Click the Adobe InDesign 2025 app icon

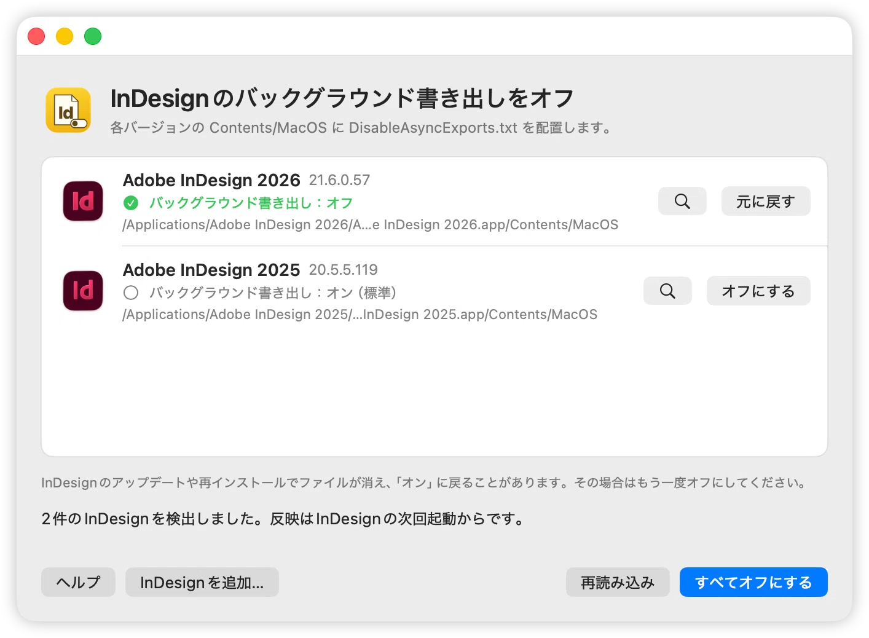[x=83, y=291]
